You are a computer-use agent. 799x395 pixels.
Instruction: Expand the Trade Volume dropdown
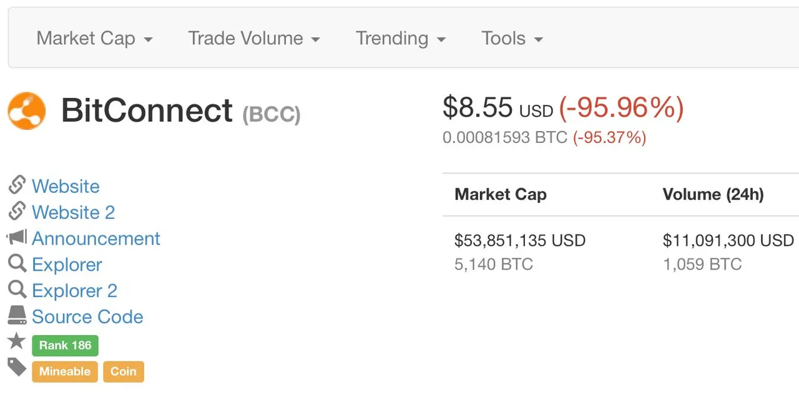click(x=254, y=39)
